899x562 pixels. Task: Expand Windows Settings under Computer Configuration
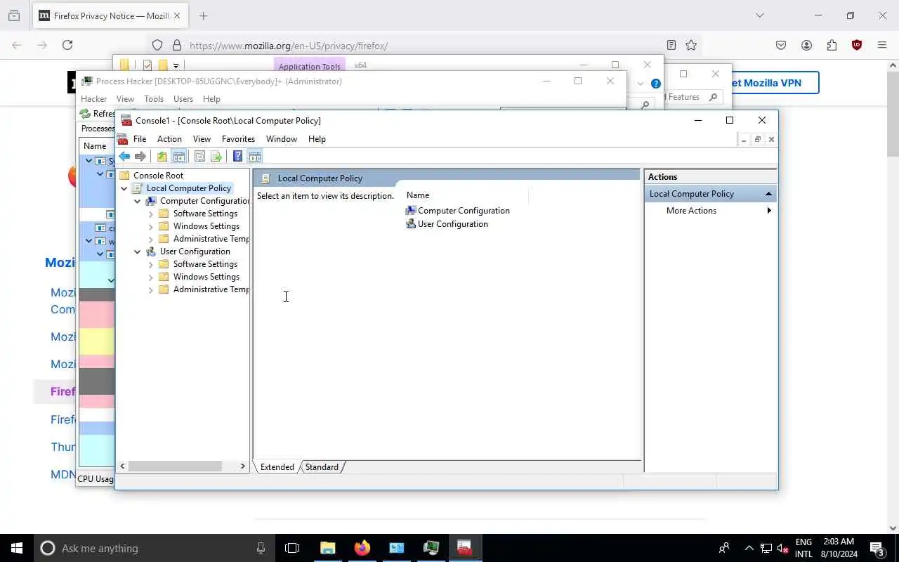click(151, 226)
